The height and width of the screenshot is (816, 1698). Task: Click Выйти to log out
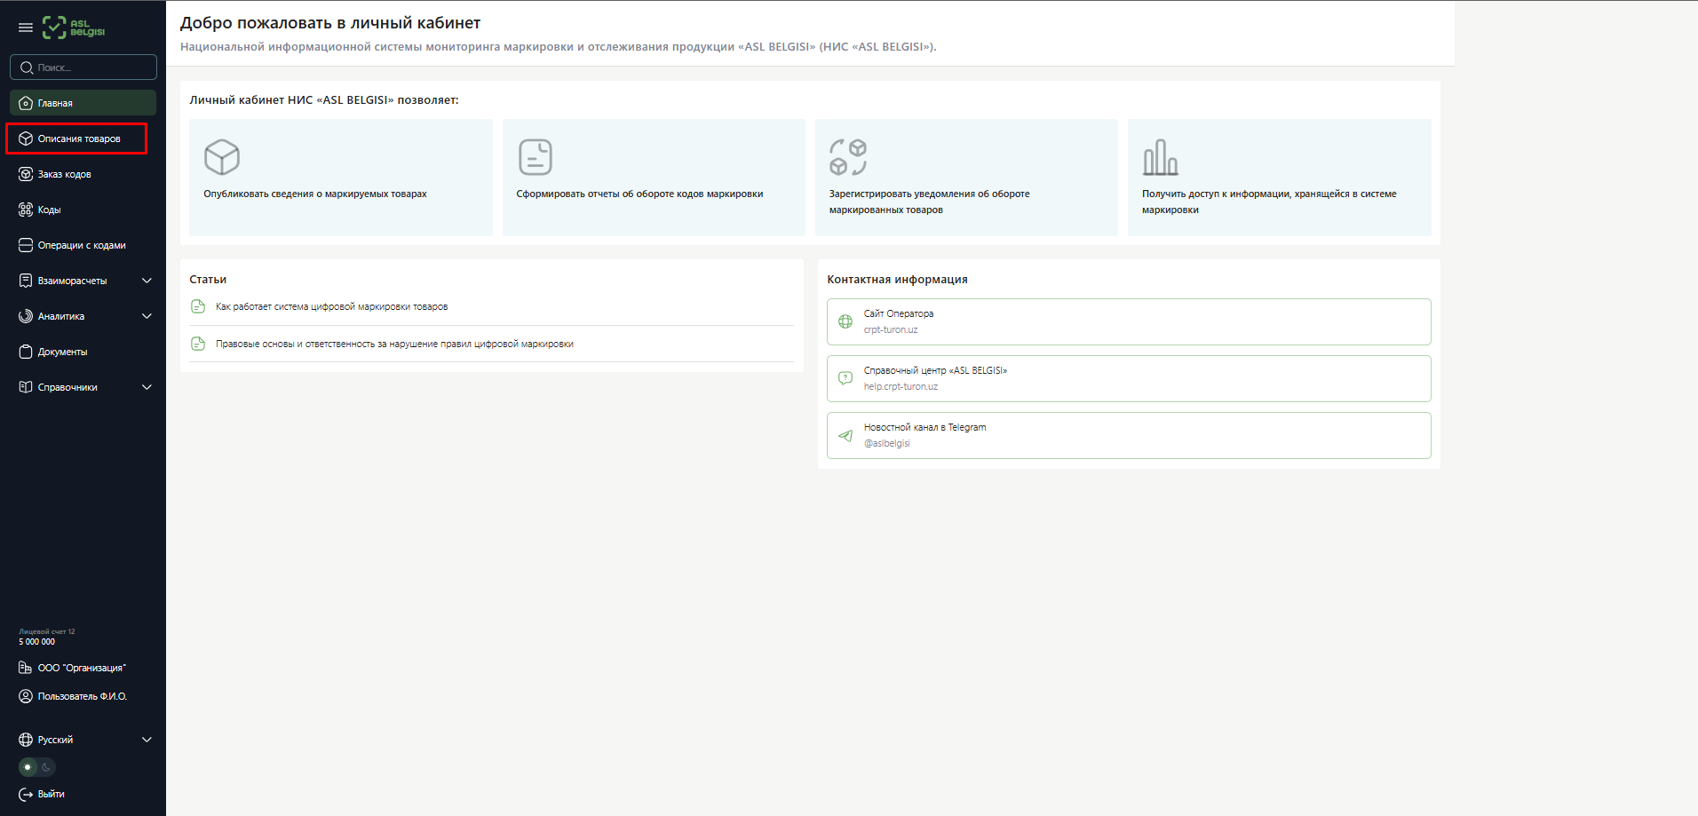52,794
